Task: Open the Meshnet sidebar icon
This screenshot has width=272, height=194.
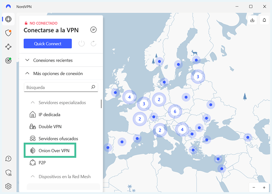Action: (x=8, y=47)
